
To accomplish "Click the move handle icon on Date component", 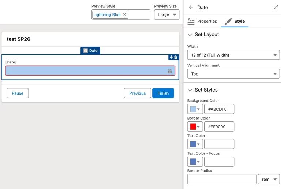I will 171,57.
